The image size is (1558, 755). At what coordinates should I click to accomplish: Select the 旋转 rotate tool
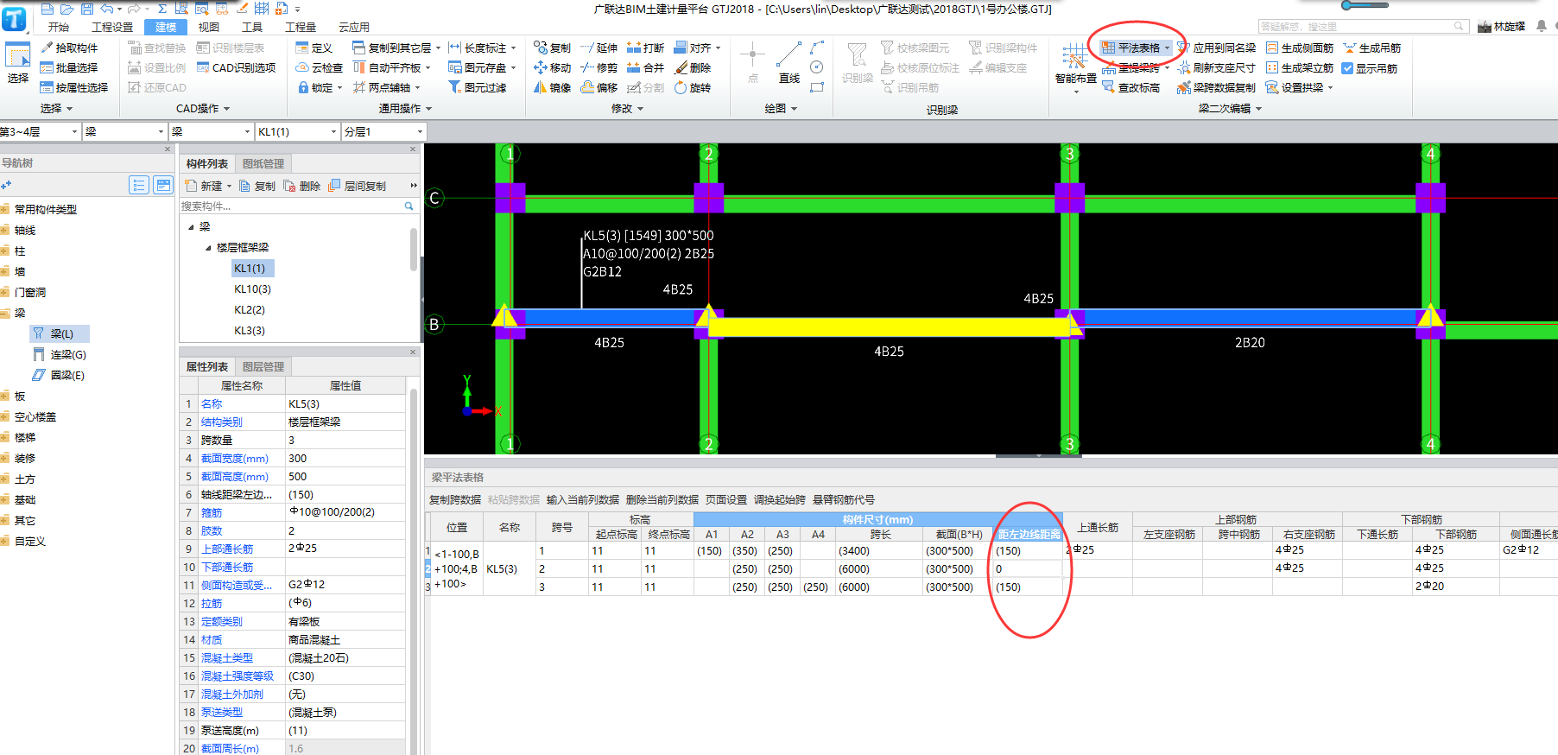click(x=692, y=87)
